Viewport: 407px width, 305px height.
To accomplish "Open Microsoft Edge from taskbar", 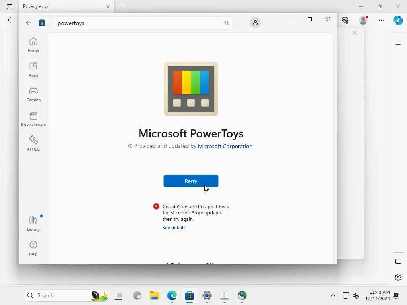I will click(x=172, y=295).
